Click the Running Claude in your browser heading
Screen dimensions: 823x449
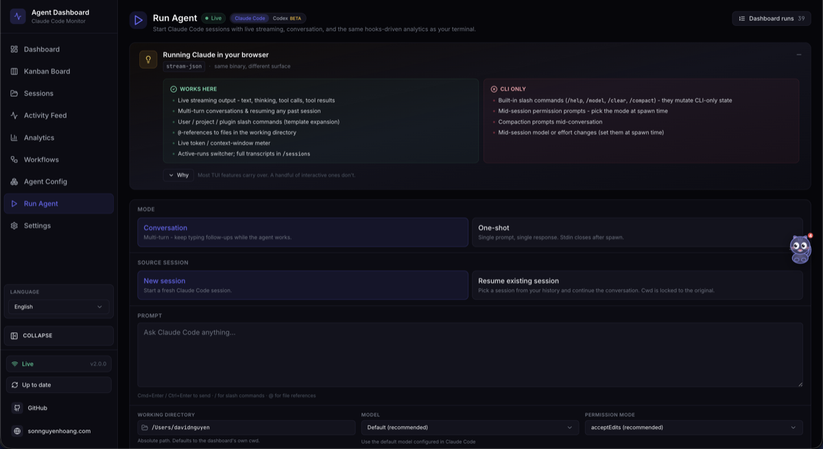click(215, 55)
